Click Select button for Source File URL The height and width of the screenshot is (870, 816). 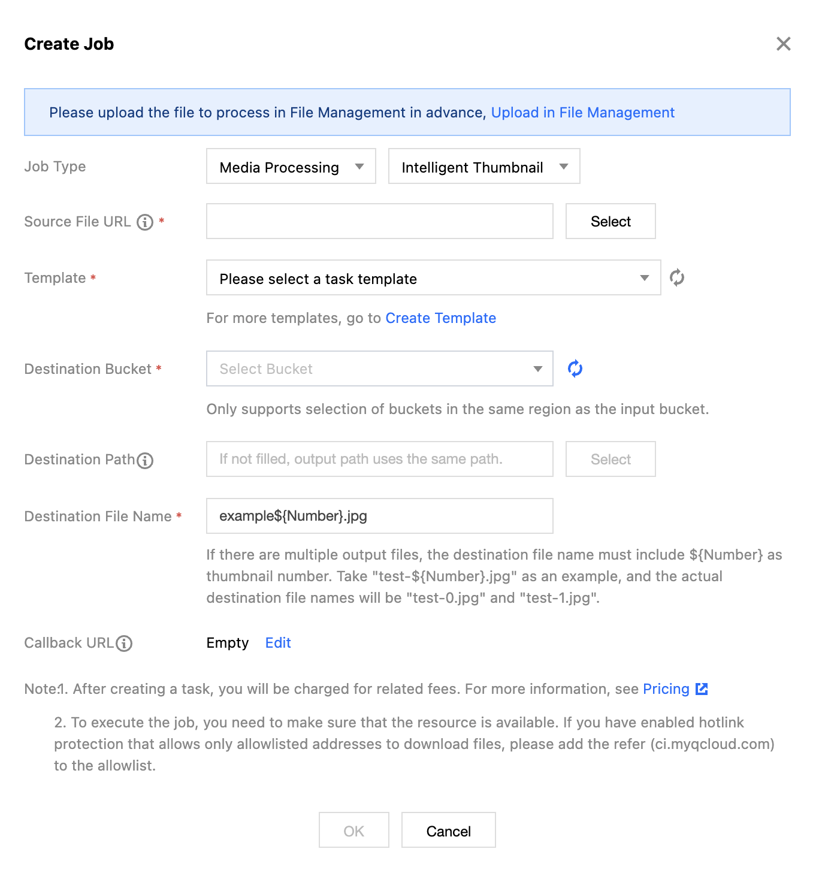click(x=611, y=222)
